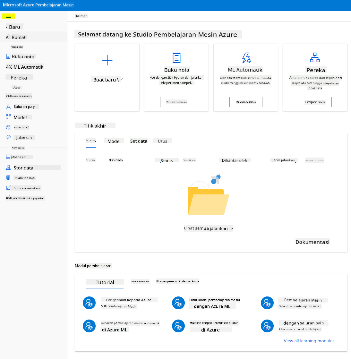Select the tab next to Tutorial
The image size is (351, 359).
pos(140,282)
